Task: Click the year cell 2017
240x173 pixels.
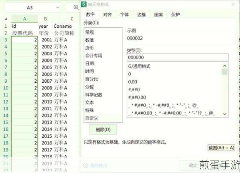Action: pyautogui.click(x=45, y=150)
